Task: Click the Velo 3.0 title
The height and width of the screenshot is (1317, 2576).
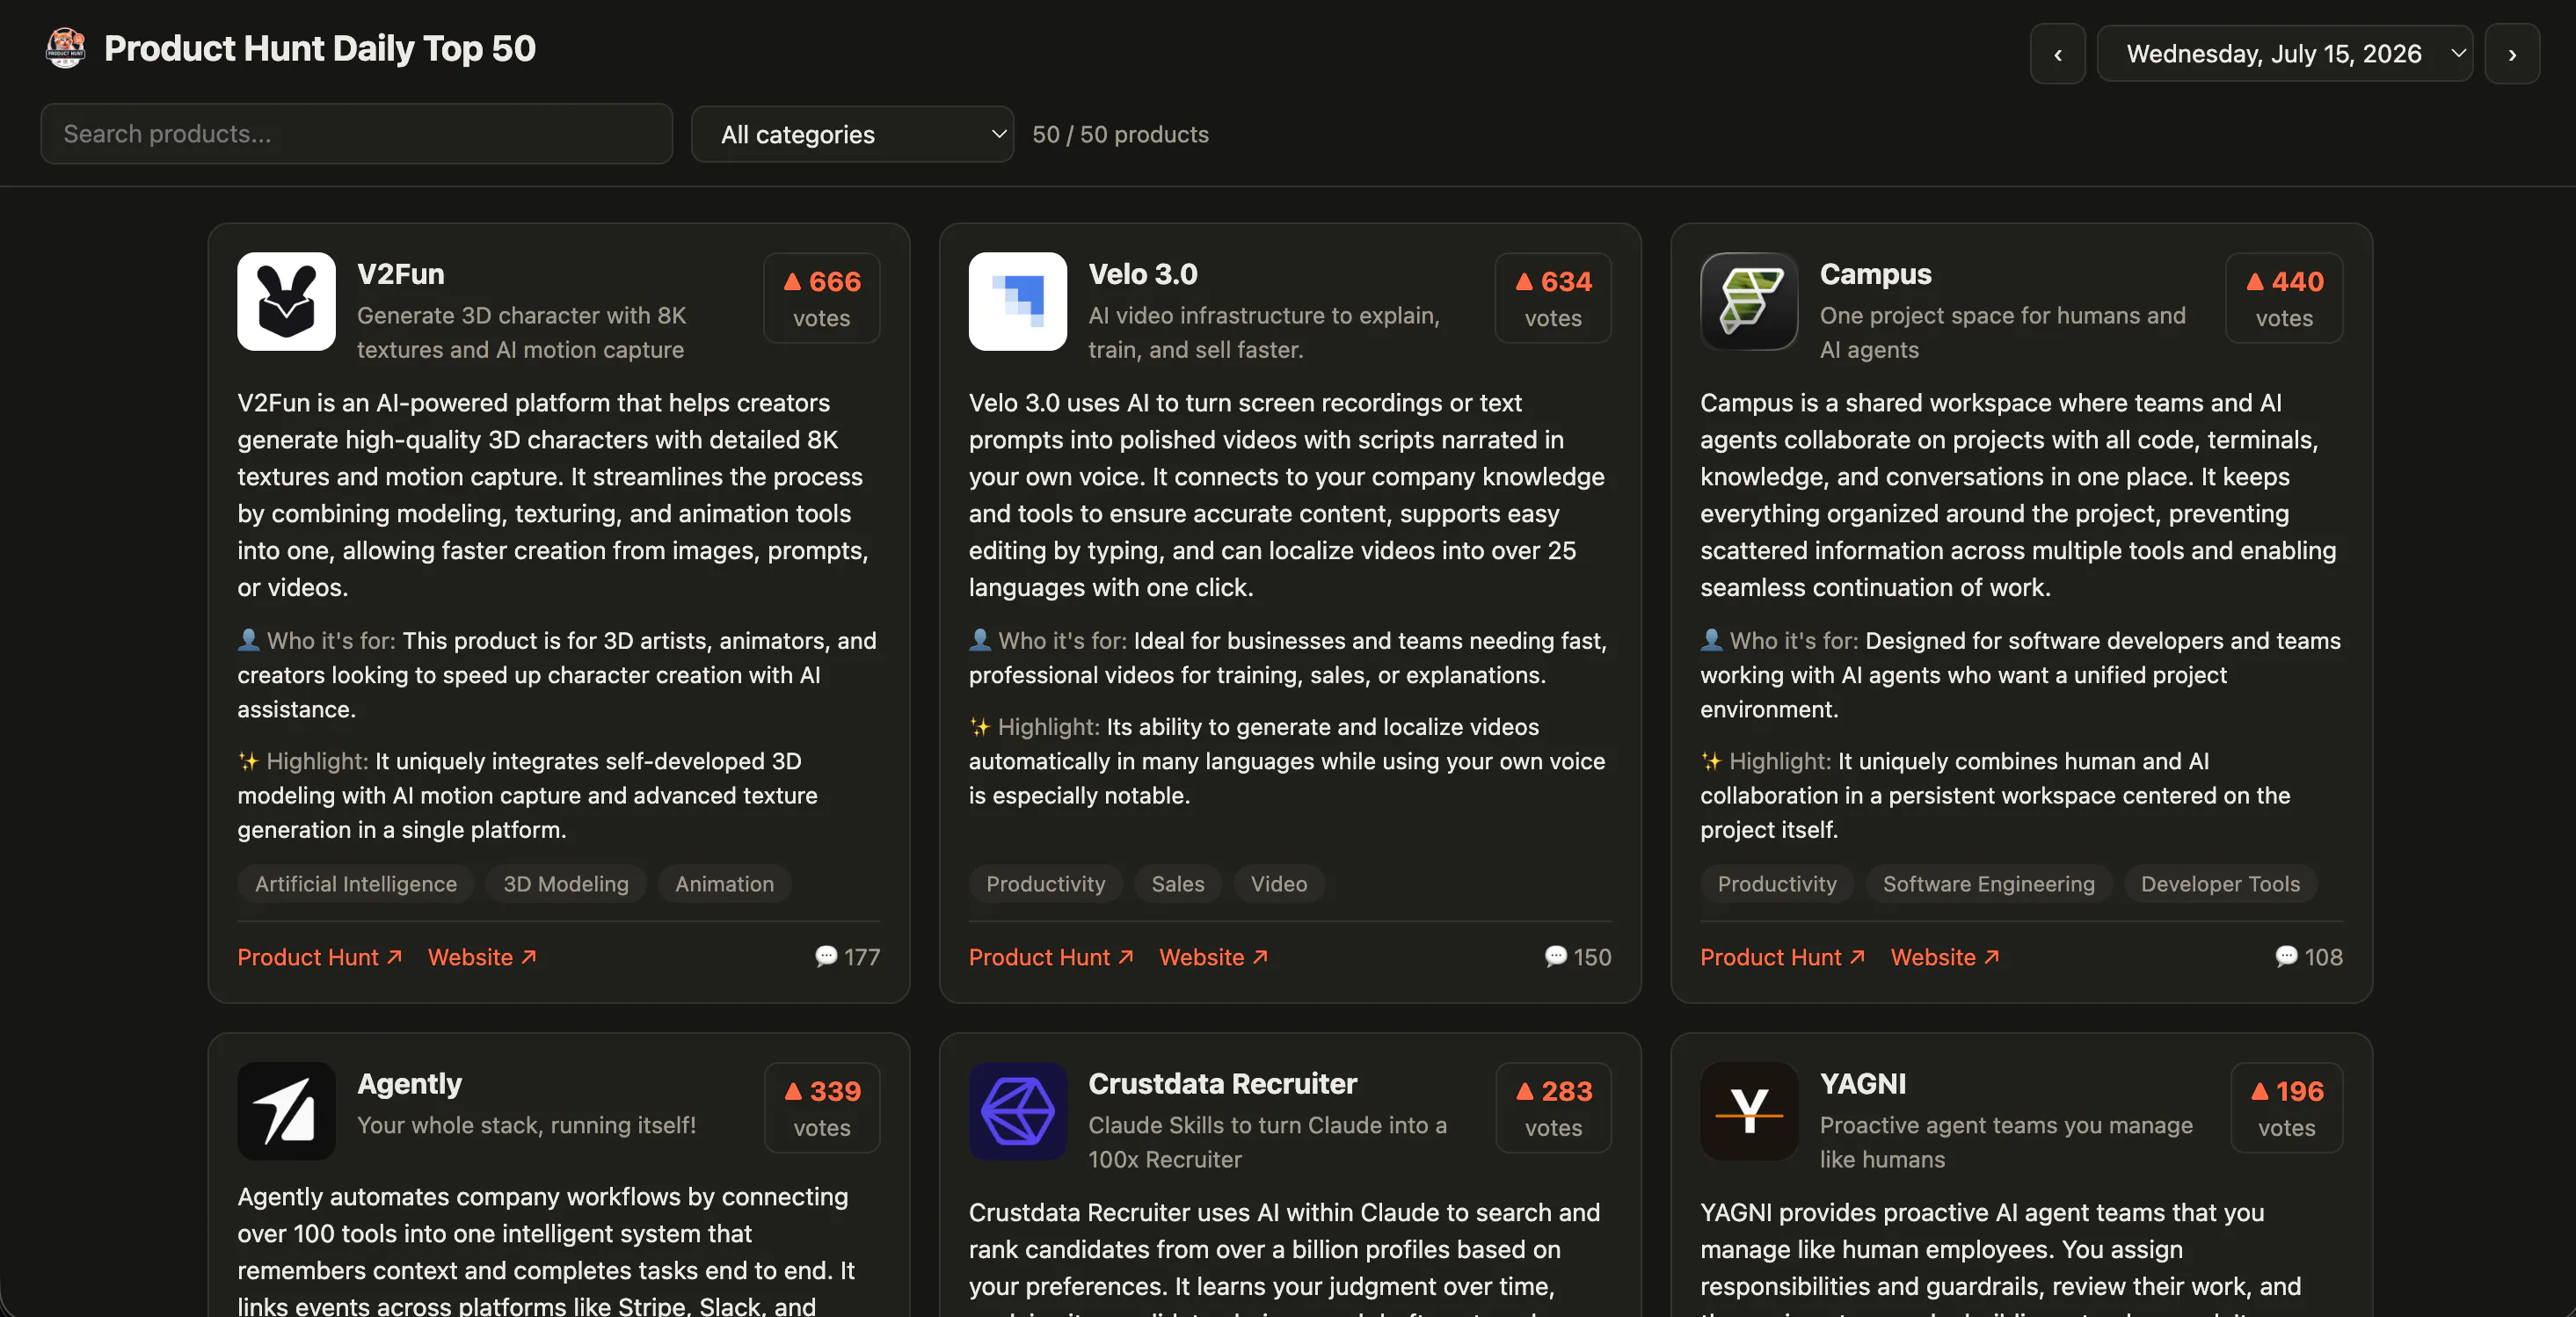Action: [x=1143, y=274]
